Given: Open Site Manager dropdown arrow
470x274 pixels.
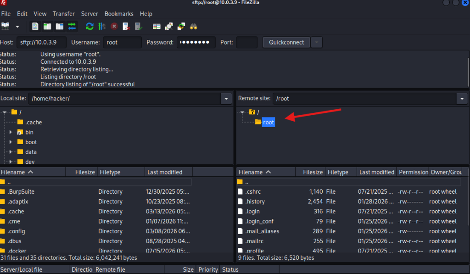Looking at the screenshot, I should click(17, 26).
